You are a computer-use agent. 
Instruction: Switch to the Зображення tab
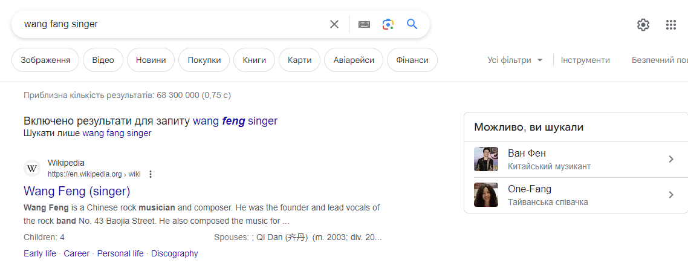45,60
